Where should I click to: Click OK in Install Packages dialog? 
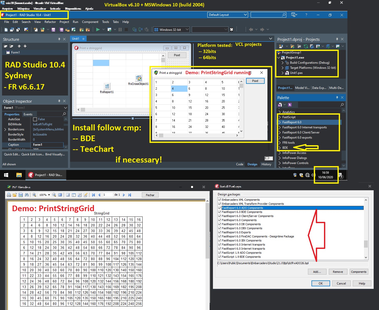(321, 284)
